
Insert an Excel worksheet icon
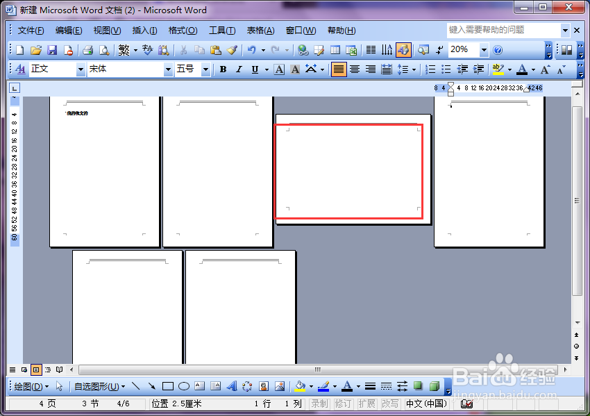351,50
